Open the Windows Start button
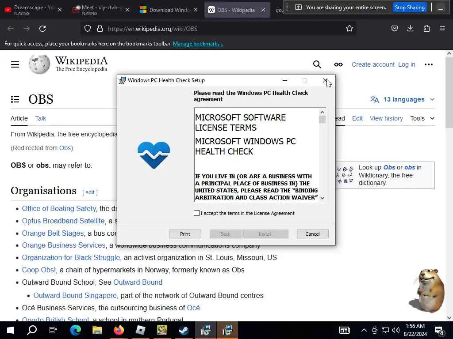Screen dimensions: 453x339 click(11, 330)
